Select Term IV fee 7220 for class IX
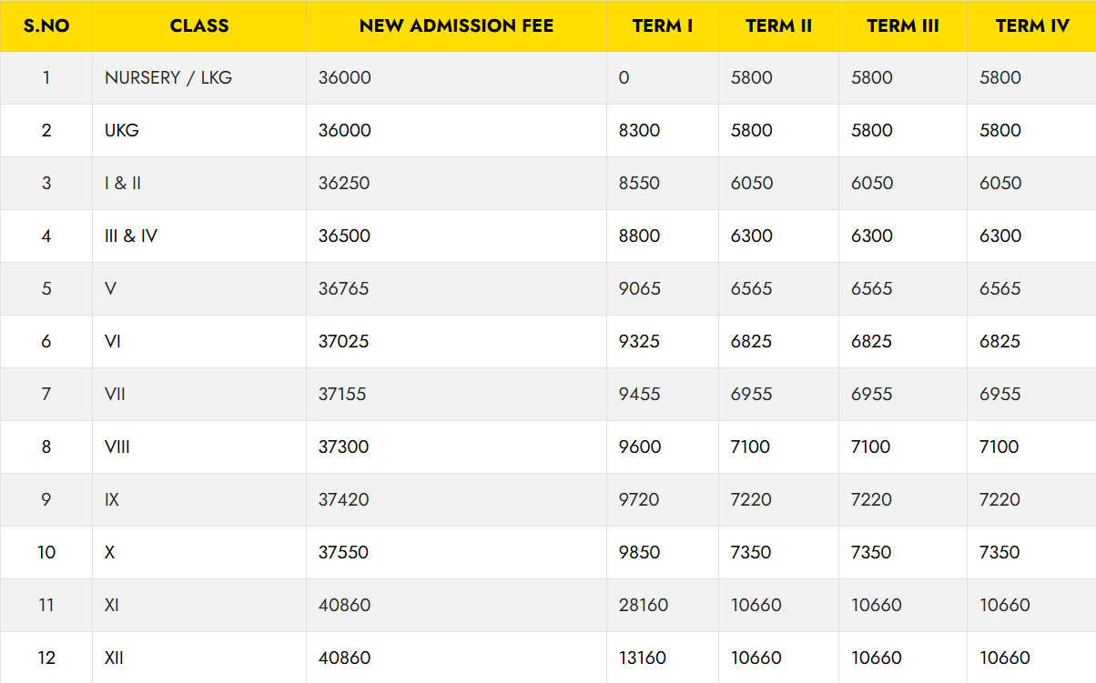The image size is (1096, 683). [999, 499]
